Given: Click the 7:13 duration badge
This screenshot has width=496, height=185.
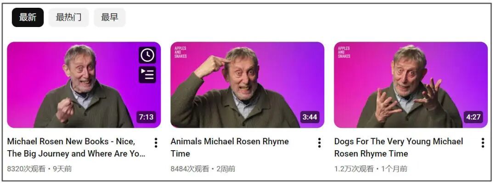Looking at the screenshot, I should tap(146, 117).
